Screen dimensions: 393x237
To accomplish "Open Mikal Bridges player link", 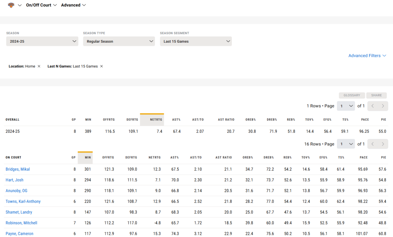I will tap(17, 169).
